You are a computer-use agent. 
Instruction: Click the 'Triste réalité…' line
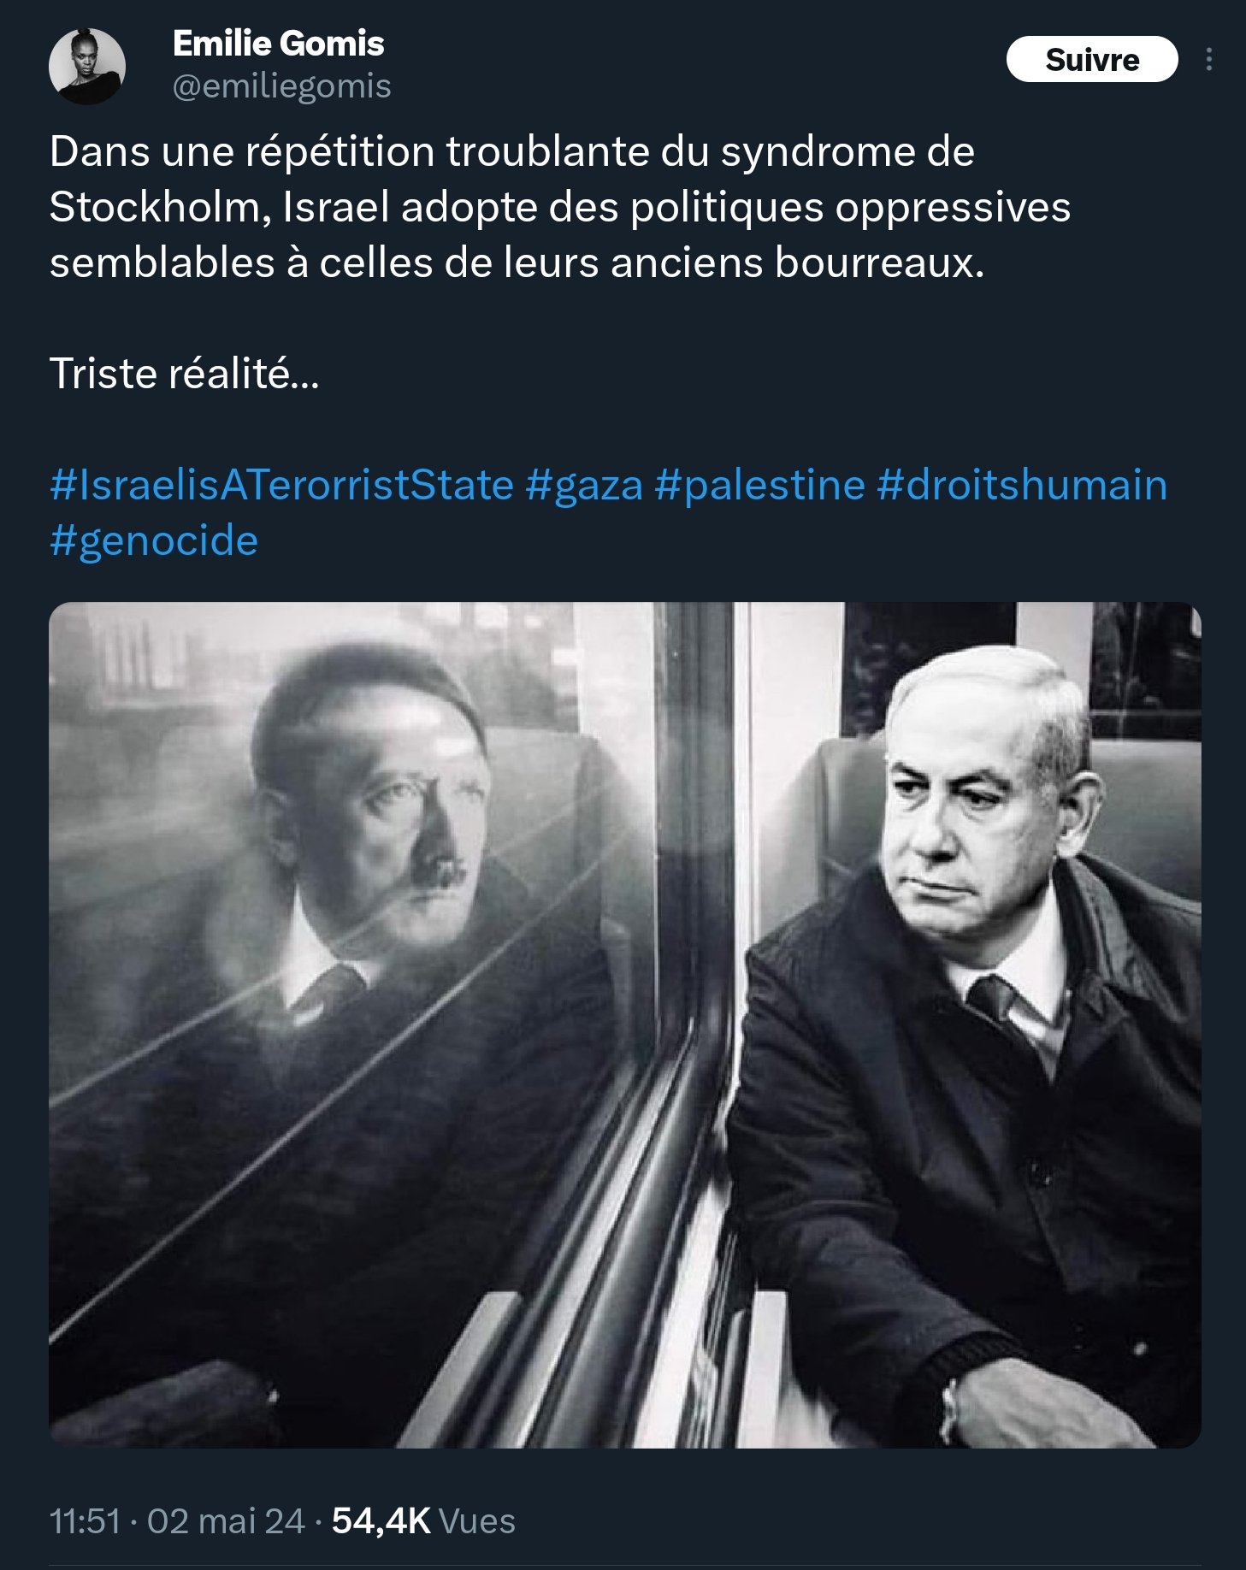coord(184,374)
